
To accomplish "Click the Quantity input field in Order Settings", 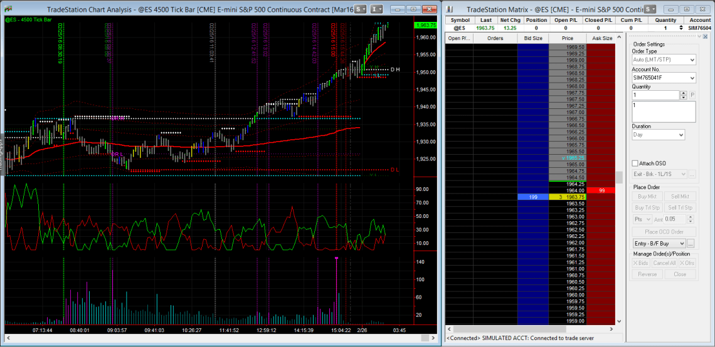I will tap(655, 95).
